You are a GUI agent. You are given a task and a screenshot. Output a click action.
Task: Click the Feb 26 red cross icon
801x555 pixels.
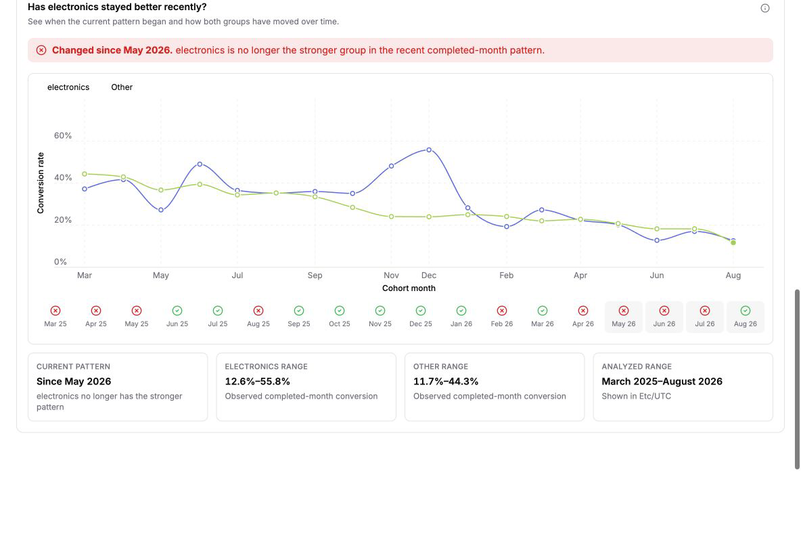point(502,311)
